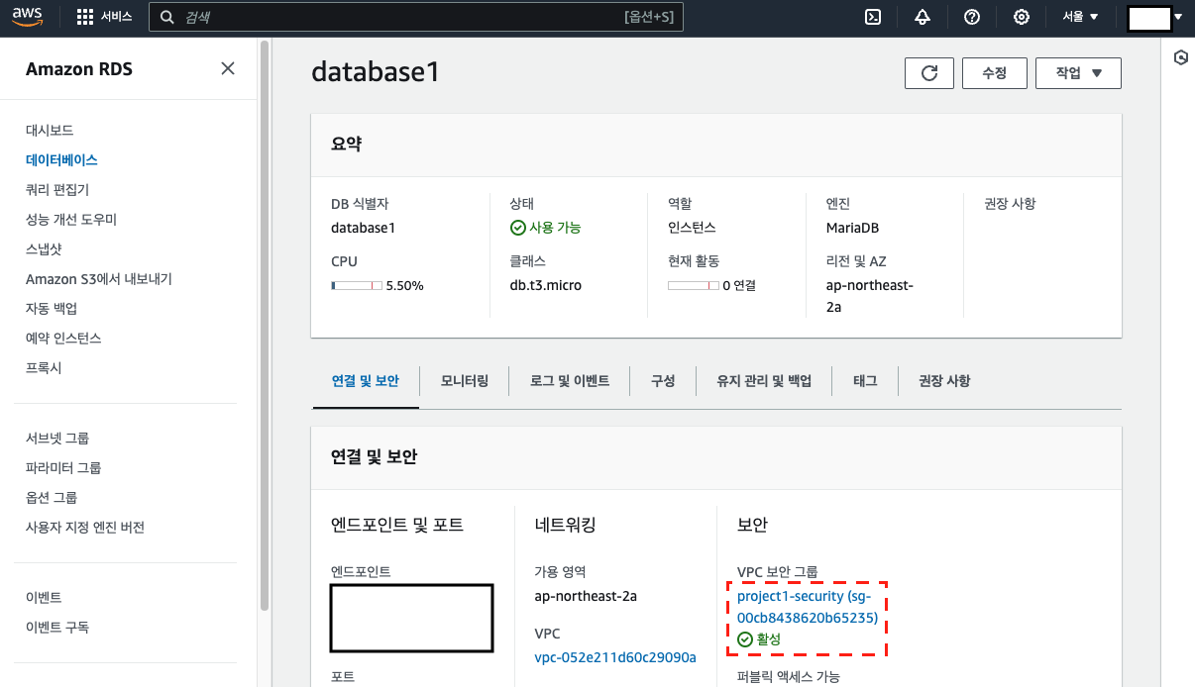
Task: Click the Amazon RDS sidebar title
Action: [79, 69]
